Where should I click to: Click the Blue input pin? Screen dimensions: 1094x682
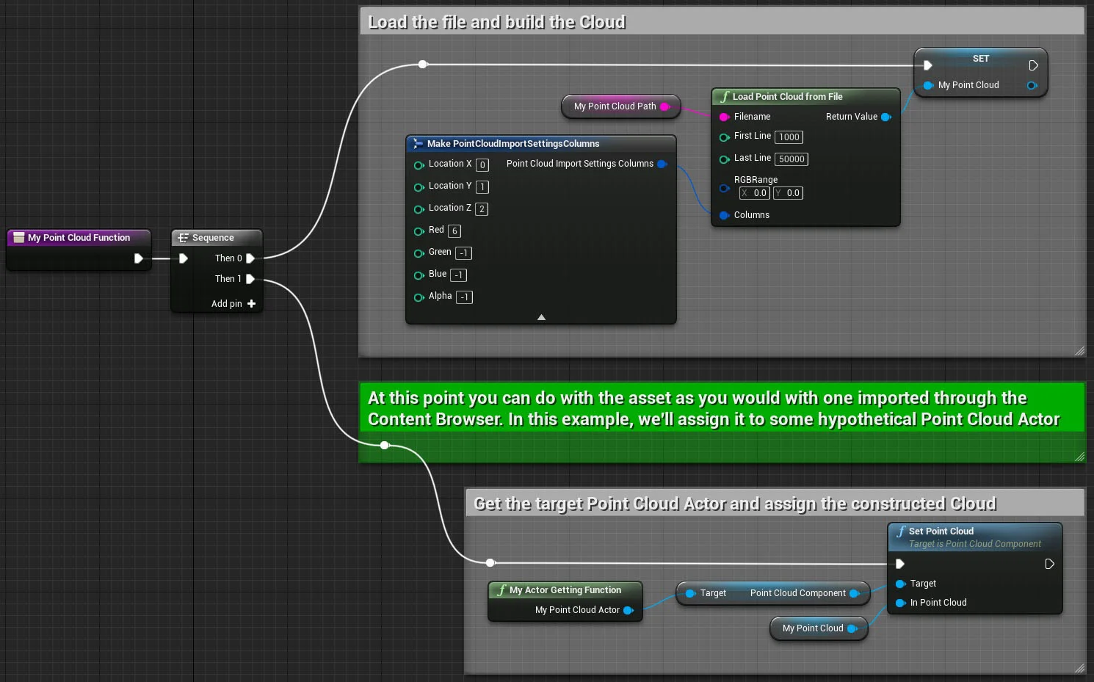(x=419, y=275)
